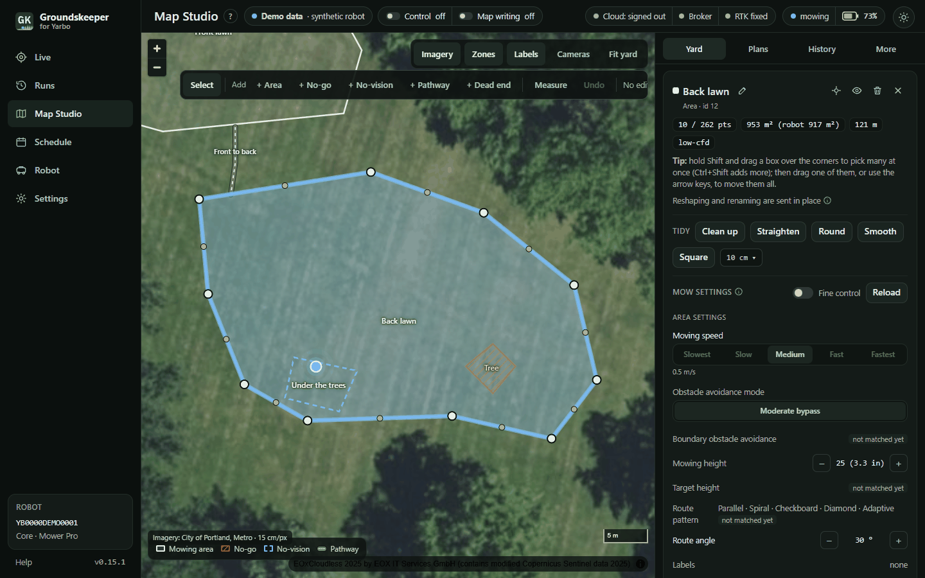Enable the Fine control switch
Screen dimensions: 925x578
coord(802,293)
